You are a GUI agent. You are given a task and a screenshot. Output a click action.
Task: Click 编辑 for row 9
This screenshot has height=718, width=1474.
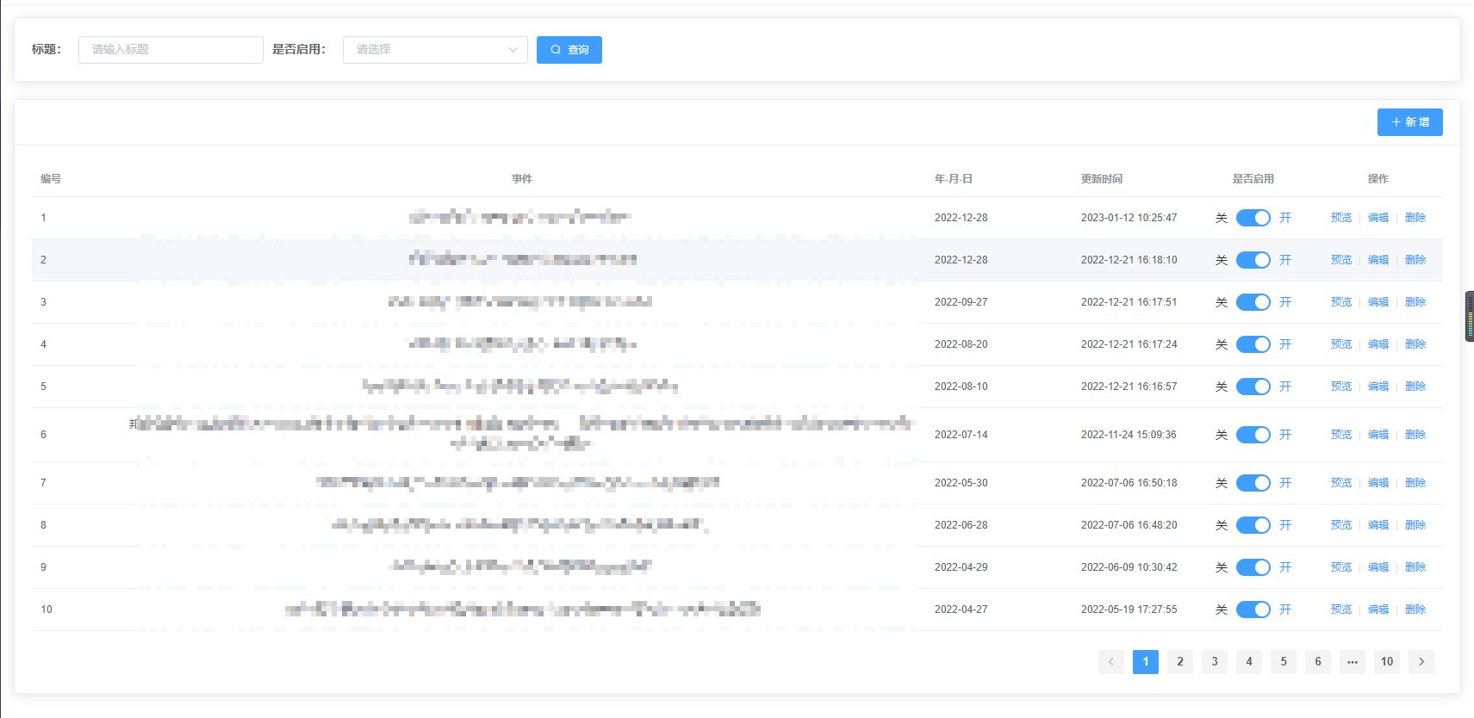click(1378, 567)
